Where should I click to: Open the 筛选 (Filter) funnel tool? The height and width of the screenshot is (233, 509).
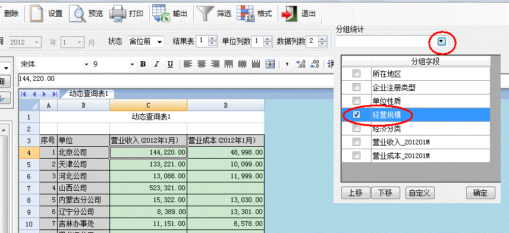click(x=204, y=14)
